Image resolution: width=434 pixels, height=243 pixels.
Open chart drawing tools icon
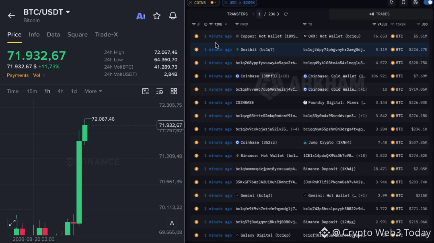[x=145, y=91]
